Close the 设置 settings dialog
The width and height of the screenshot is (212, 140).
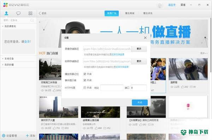[145, 38]
